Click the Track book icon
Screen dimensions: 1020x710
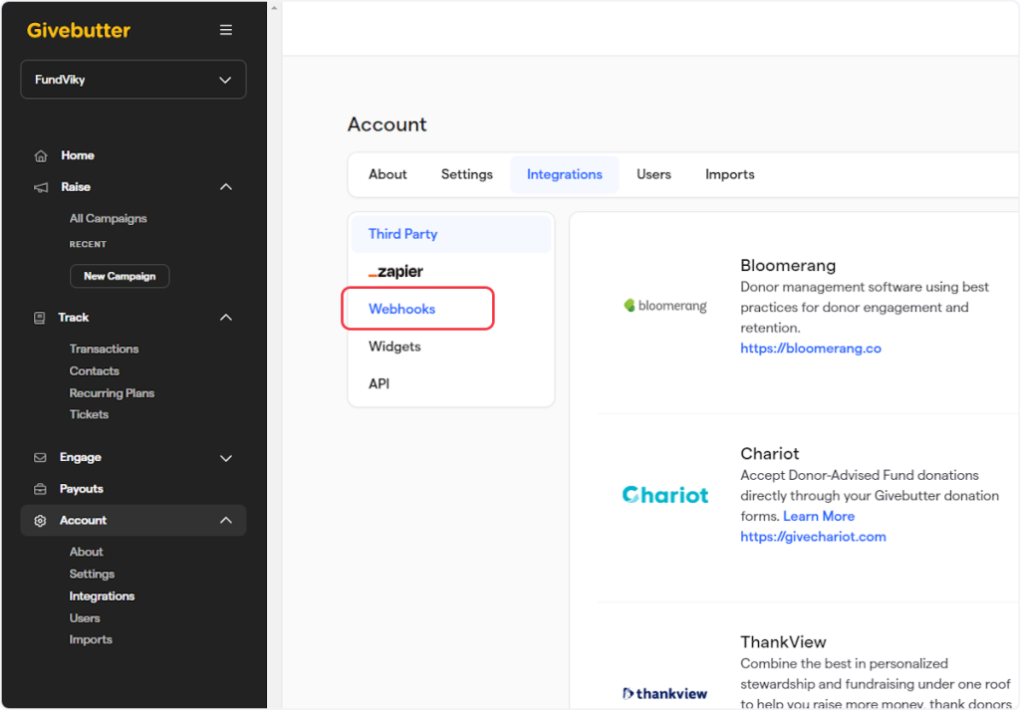pos(41,318)
